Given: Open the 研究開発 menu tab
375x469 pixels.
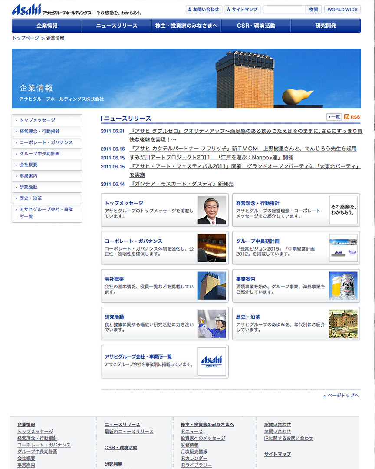Looking at the screenshot, I should pos(326,26).
